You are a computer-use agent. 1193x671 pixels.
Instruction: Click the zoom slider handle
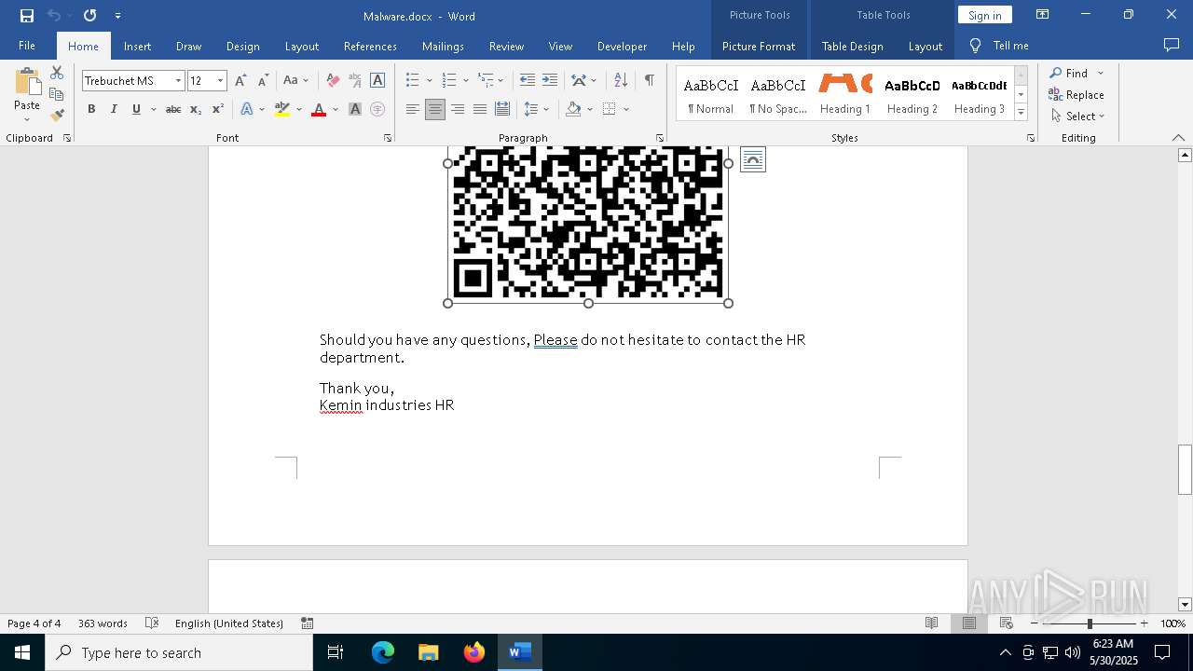(1090, 623)
